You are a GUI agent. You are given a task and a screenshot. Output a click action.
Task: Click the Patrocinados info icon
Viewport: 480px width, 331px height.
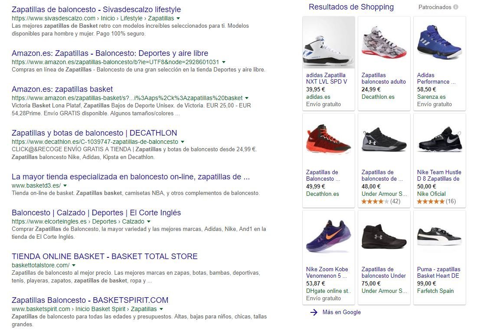pos(456,7)
